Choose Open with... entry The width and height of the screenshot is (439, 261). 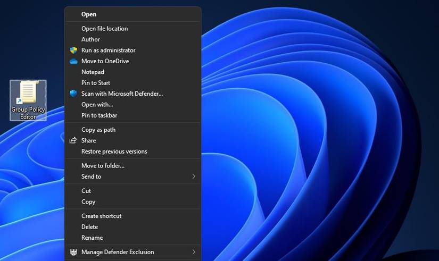click(x=97, y=105)
